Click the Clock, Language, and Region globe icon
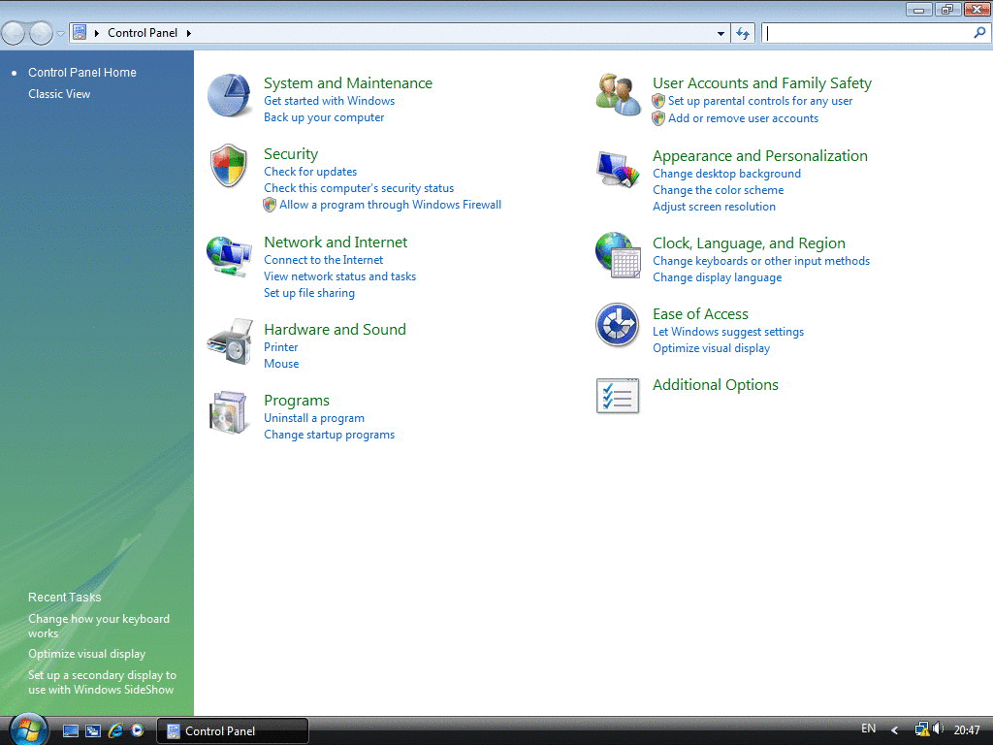This screenshot has height=745, width=993. click(x=618, y=255)
